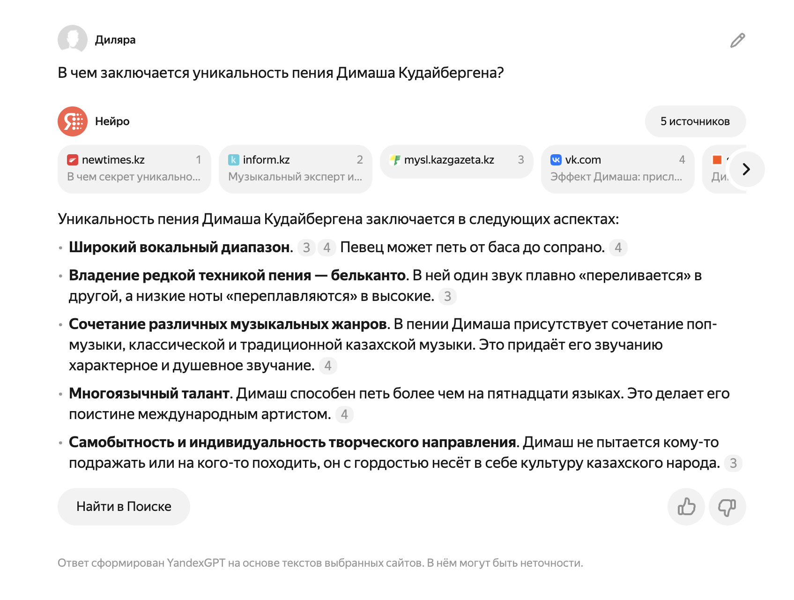794x600 pixels.
Task: Click the heading 'Широкий вокальный диапазон'
Action: pos(179,247)
